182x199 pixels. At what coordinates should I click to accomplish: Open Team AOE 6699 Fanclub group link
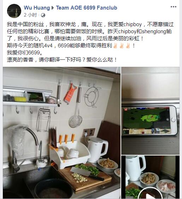point(87,8)
